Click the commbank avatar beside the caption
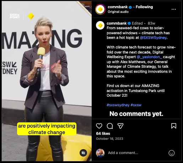Image resolution: width=183 pixels, height=163 pixels. (100, 25)
